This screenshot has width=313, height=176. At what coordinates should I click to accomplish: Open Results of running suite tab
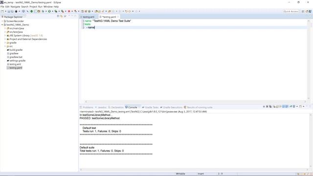pos(198,108)
